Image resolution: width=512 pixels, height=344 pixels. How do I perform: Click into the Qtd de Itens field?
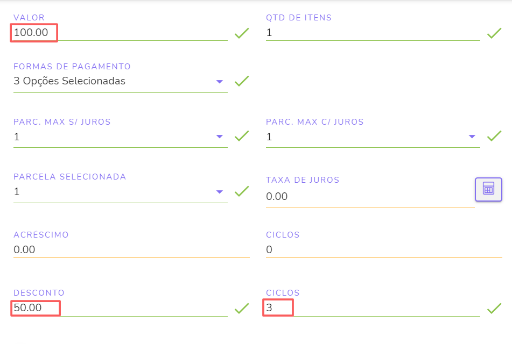pos(371,33)
